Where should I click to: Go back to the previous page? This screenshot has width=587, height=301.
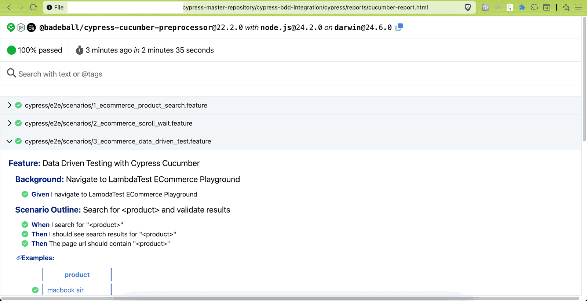point(10,7)
